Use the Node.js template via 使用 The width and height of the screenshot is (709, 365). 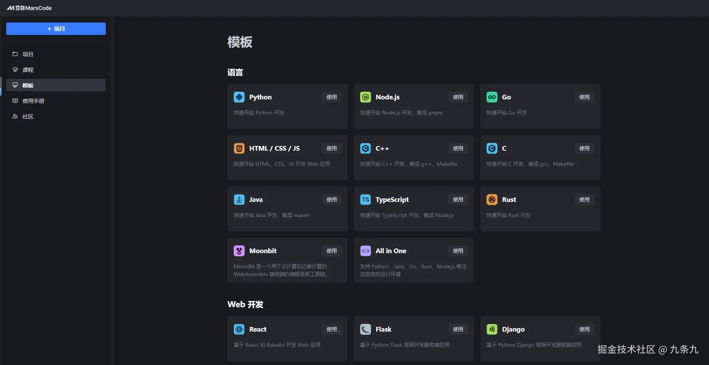coord(458,97)
